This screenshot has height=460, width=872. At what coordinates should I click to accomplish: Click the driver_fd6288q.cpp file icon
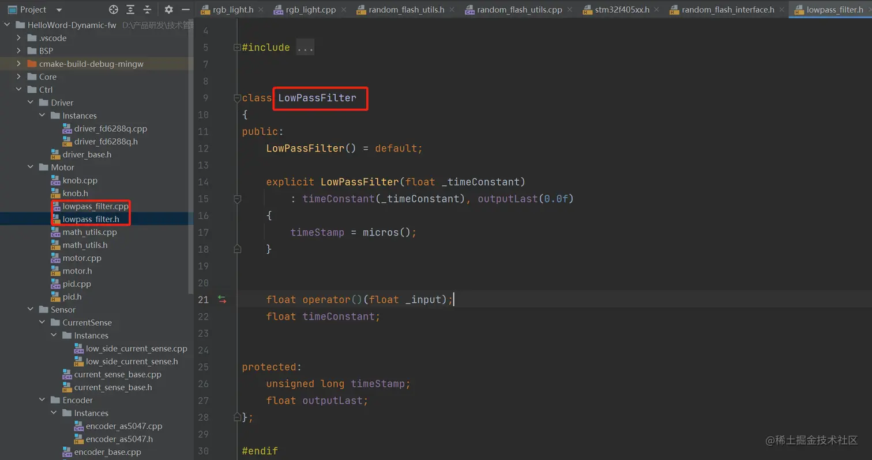[67, 129]
